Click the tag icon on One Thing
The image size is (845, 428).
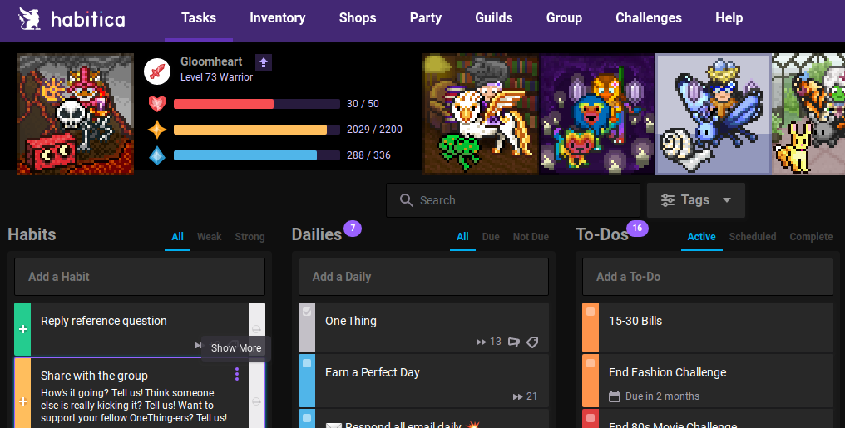coord(532,342)
